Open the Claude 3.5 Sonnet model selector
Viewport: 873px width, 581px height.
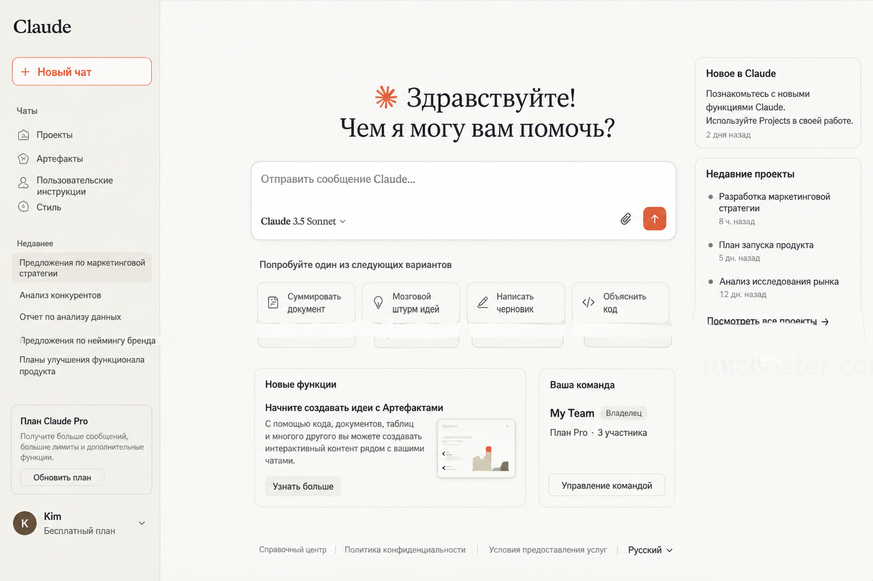click(x=303, y=221)
